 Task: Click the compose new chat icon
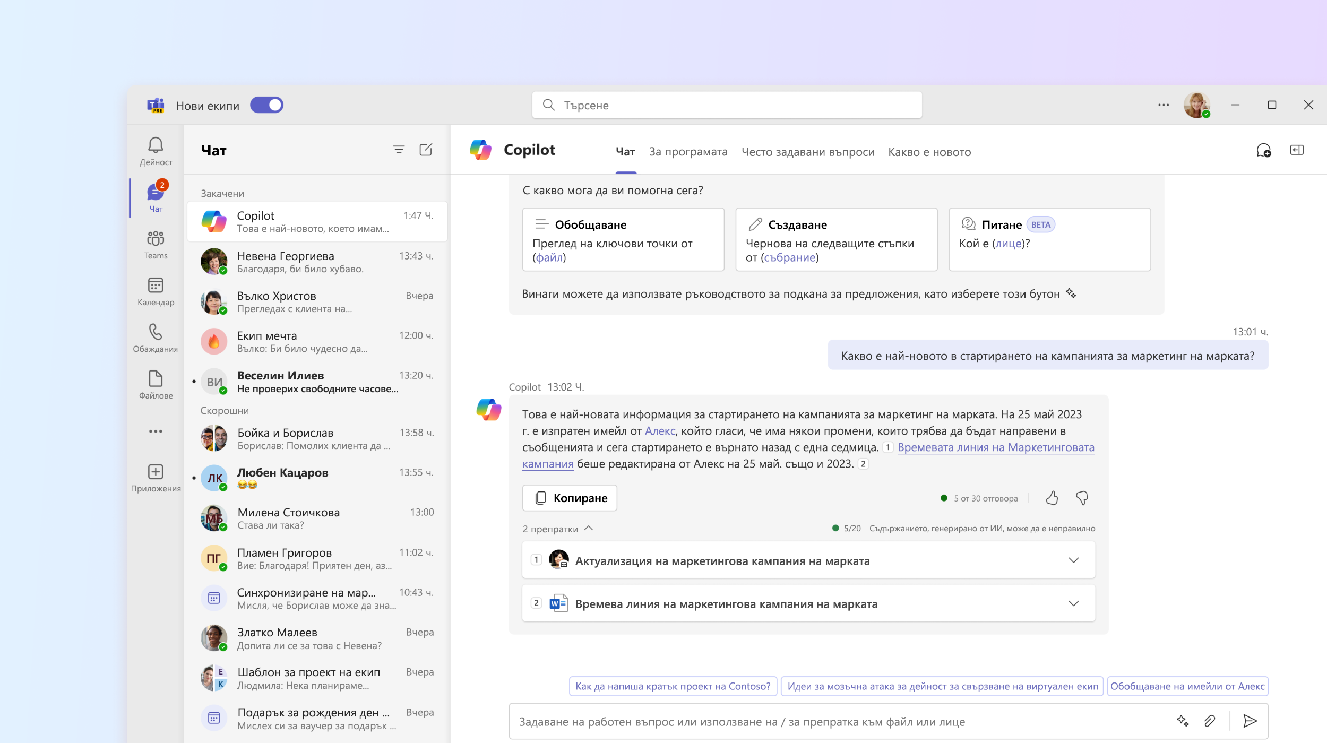point(426,150)
